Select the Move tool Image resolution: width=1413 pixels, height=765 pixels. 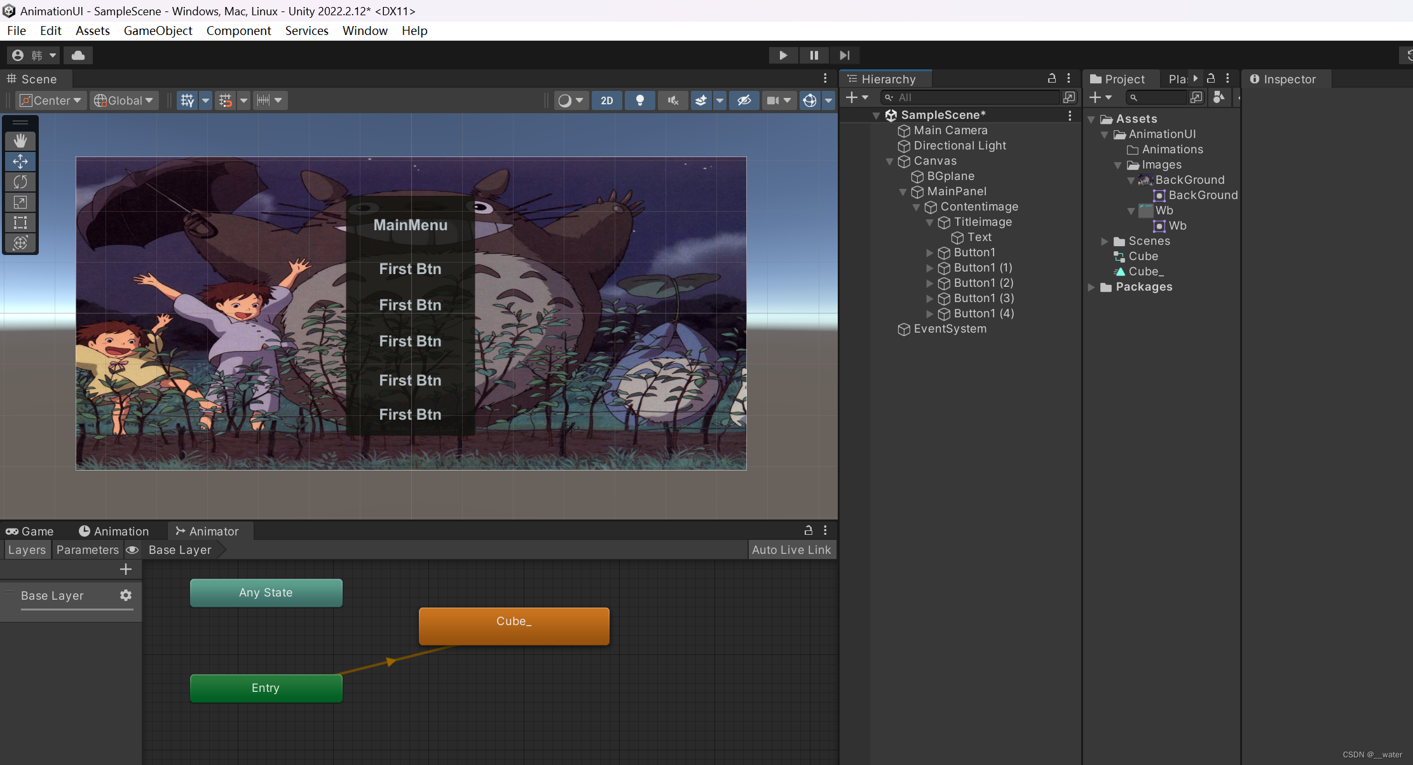click(x=20, y=162)
